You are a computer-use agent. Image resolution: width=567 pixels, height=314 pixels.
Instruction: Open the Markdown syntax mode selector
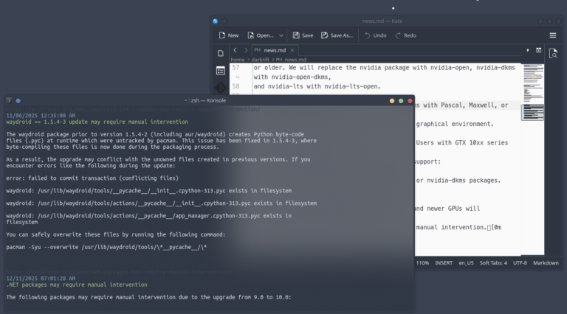(543, 262)
